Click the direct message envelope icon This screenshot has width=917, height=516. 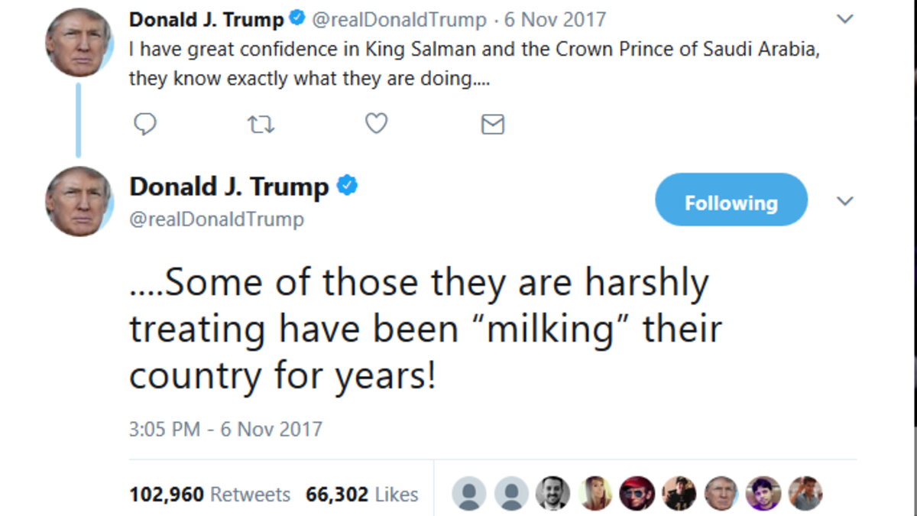(x=493, y=124)
